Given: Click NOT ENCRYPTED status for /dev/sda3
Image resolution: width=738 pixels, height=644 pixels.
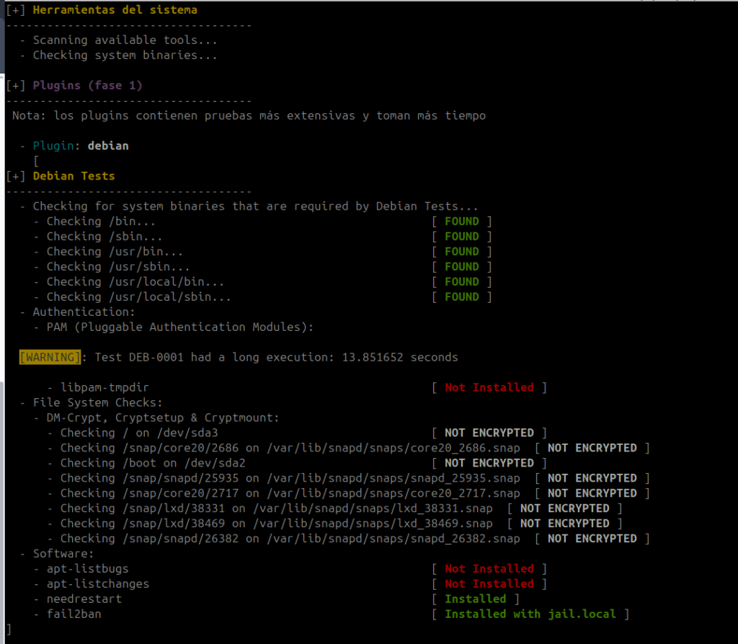Looking at the screenshot, I should coord(489,433).
